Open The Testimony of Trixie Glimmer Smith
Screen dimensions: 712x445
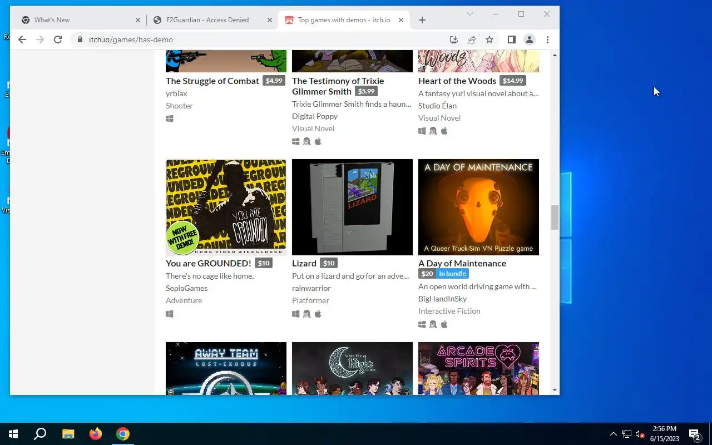(x=338, y=86)
